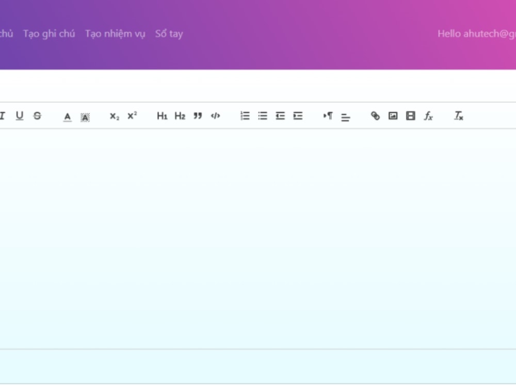This screenshot has height=387, width=516.
Task: Insert a video
Action: tap(410, 116)
